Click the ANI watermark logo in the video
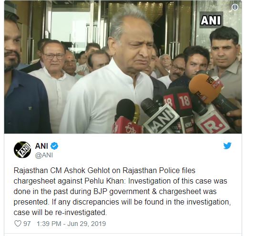 pos(211,20)
